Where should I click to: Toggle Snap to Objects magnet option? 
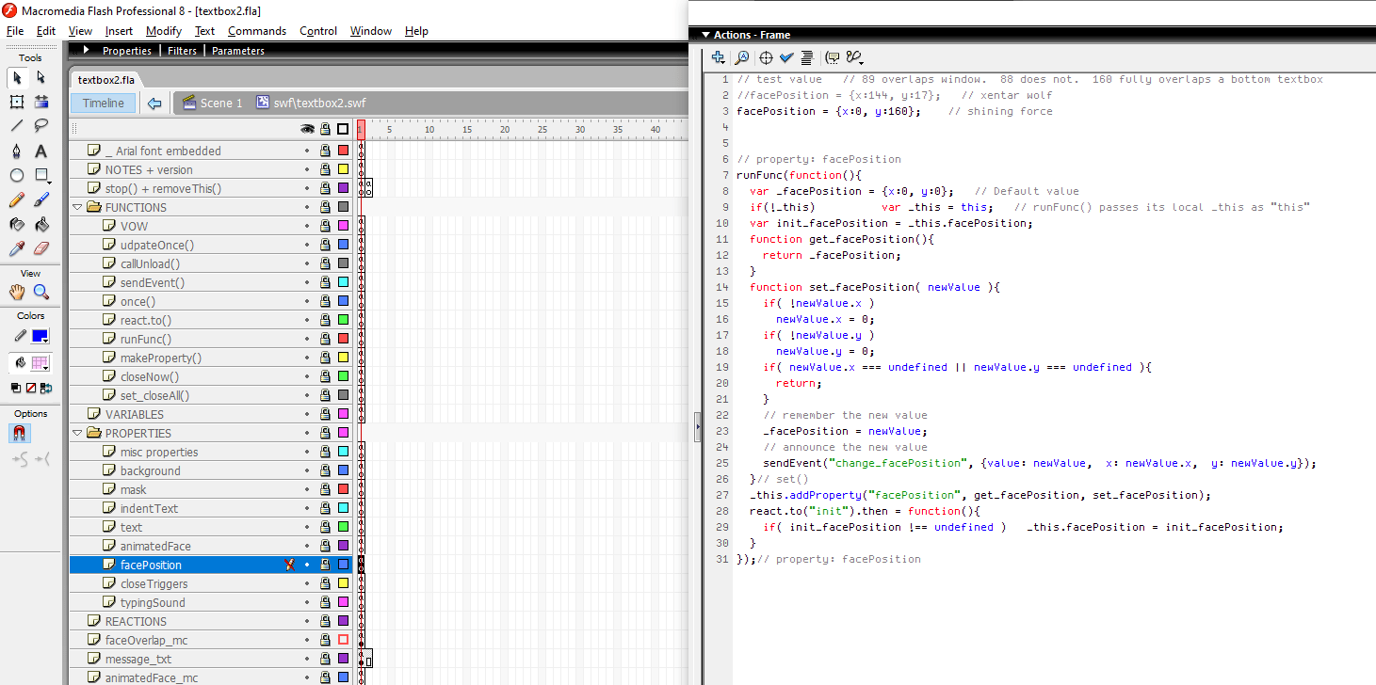tap(18, 433)
